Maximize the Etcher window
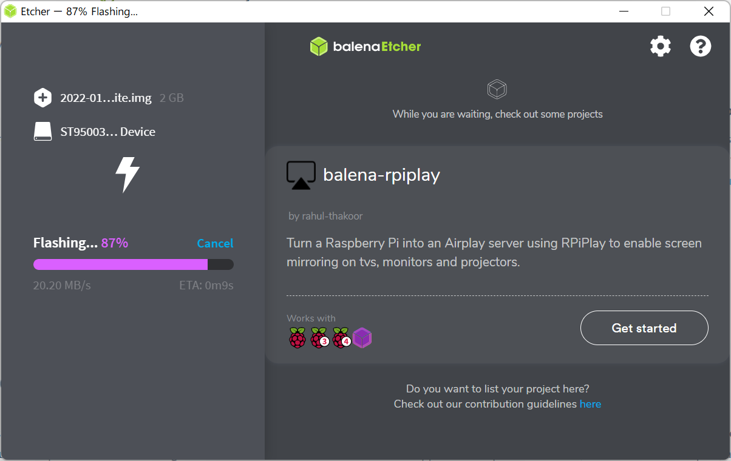The height and width of the screenshot is (461, 731). [666, 12]
